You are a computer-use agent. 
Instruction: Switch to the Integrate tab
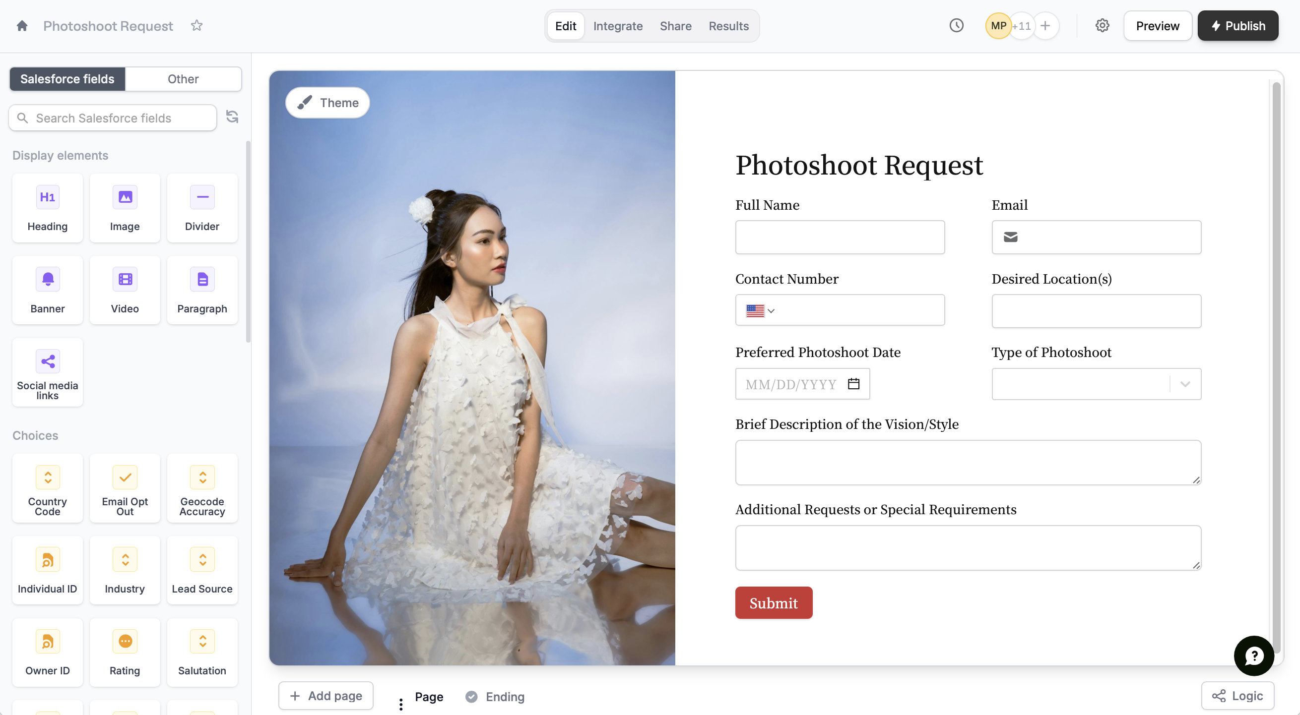(618, 26)
